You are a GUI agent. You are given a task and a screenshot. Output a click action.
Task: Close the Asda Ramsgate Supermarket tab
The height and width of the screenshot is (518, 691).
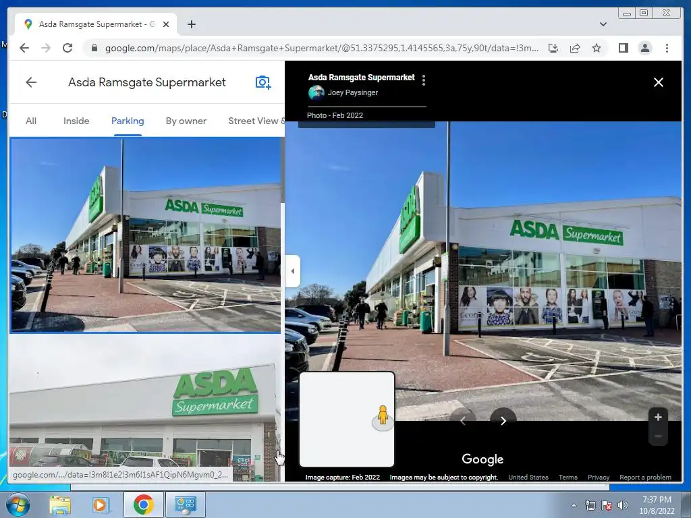pos(166,24)
